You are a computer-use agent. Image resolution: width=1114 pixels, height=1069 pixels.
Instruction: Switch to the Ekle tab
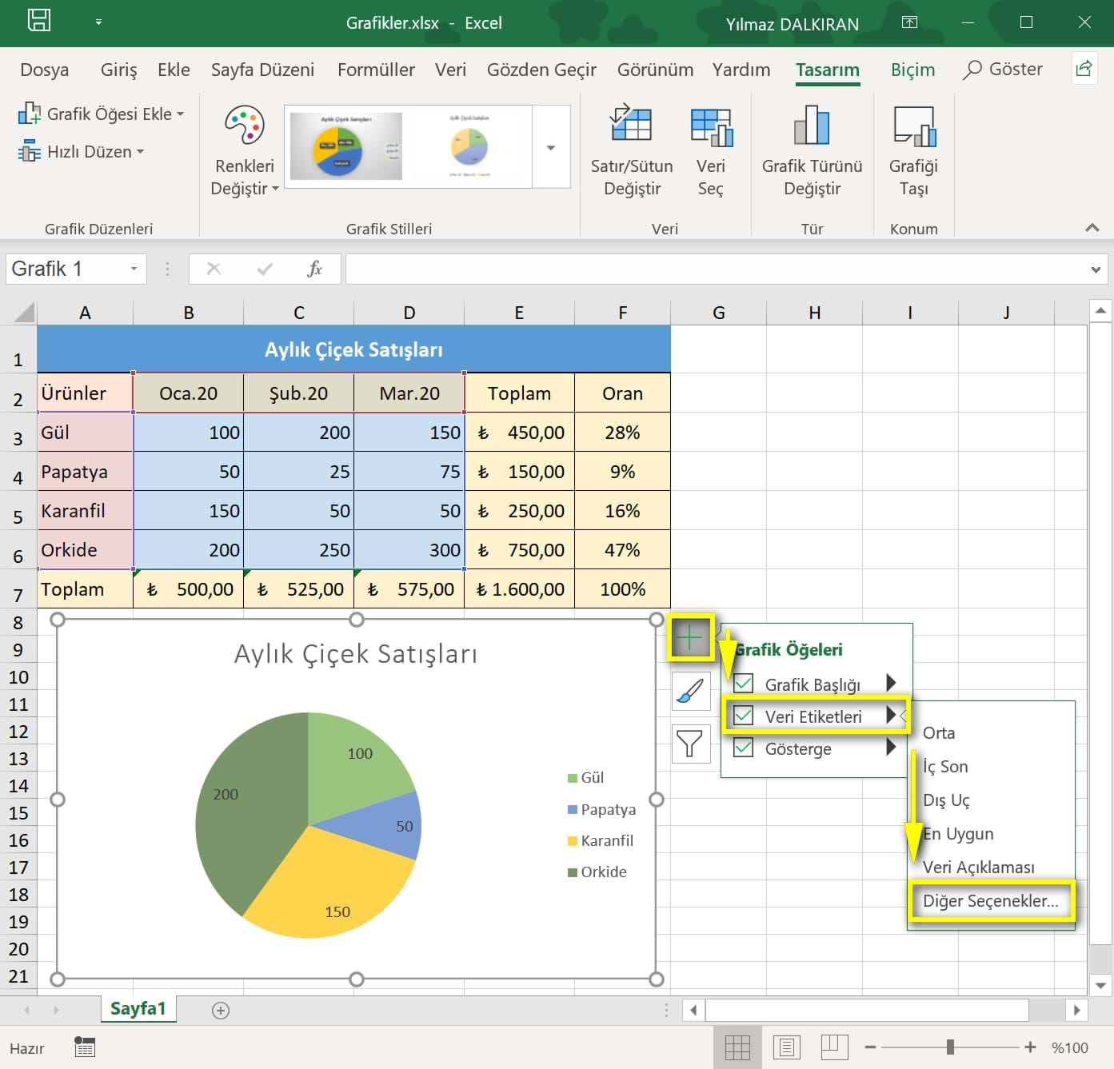tap(174, 70)
